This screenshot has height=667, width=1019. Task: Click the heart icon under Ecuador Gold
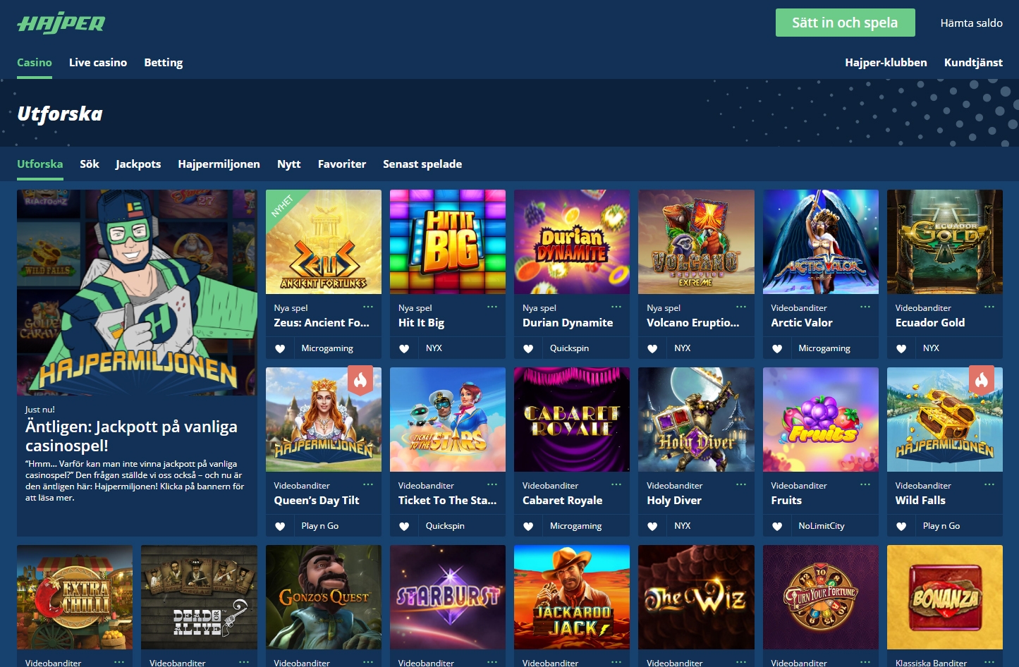(x=901, y=348)
